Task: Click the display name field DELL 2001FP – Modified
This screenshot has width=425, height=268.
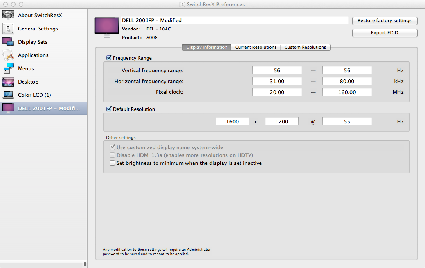Action: pyautogui.click(x=235, y=20)
